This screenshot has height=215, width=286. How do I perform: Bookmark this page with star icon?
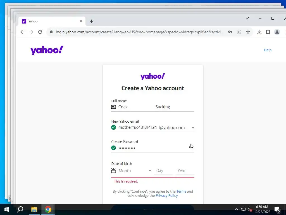[x=248, y=32]
